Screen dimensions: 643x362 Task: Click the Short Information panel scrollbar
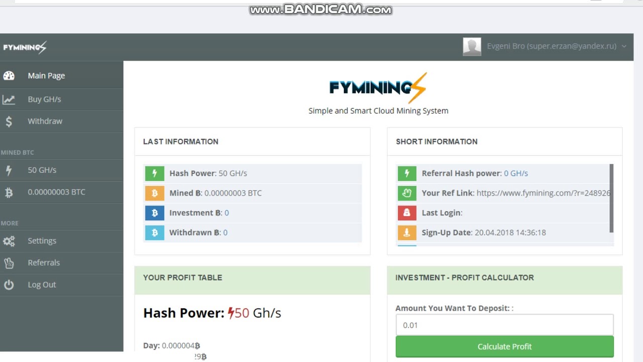click(611, 198)
